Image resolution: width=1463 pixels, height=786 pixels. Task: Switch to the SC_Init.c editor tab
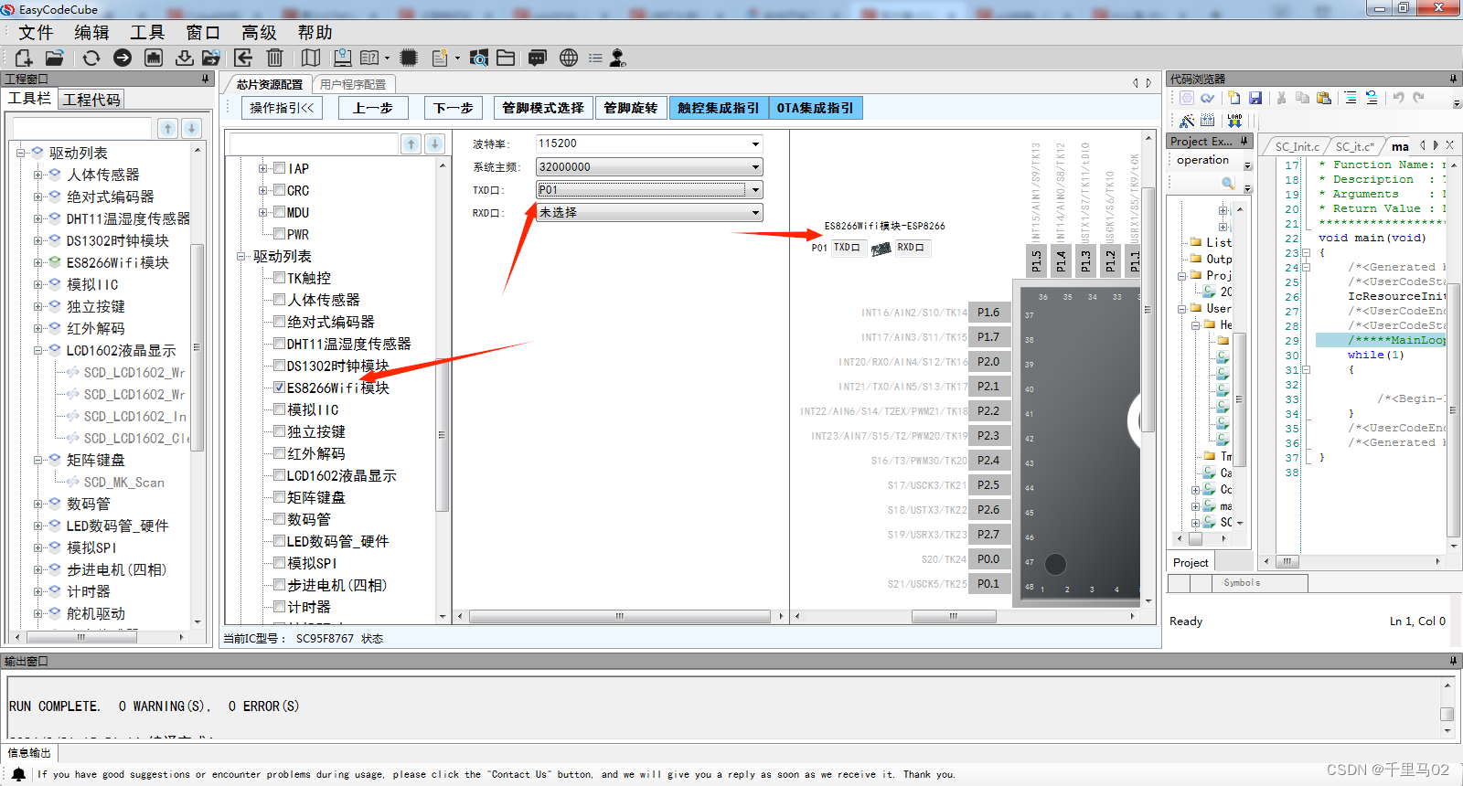[1296, 146]
